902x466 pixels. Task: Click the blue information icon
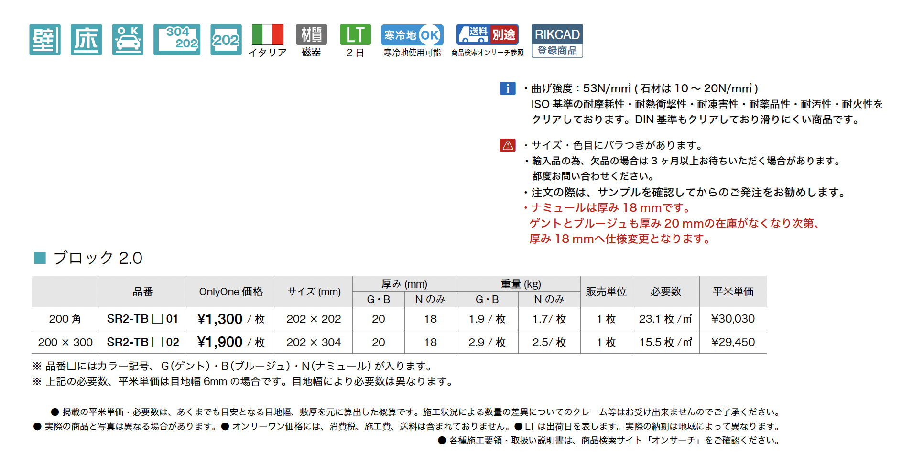507,88
